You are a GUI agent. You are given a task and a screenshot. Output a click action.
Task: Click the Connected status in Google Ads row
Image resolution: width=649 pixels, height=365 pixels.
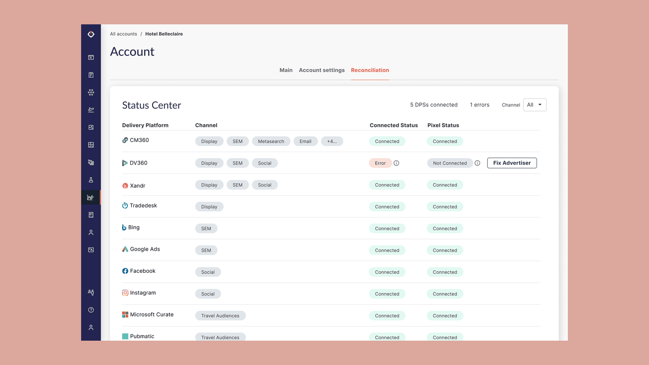[x=387, y=250]
